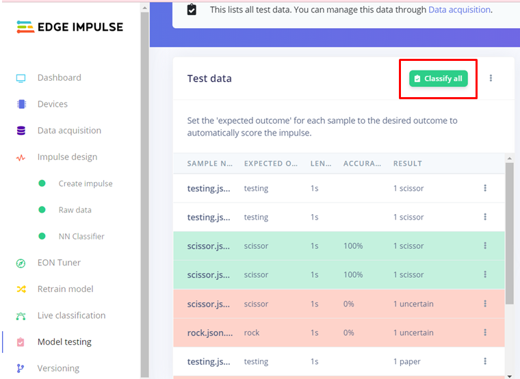
Task: Click green dot beside Raw data
Action: tap(42, 209)
